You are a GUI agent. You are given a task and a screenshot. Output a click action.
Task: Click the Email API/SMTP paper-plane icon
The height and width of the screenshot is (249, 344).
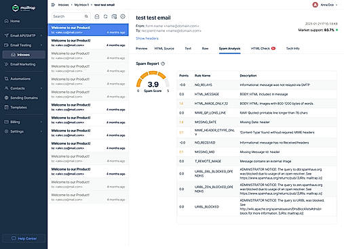(x=6, y=35)
